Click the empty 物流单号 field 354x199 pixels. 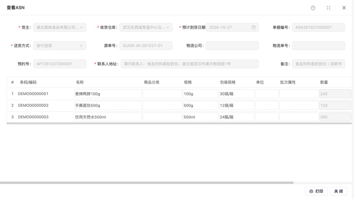(318, 46)
